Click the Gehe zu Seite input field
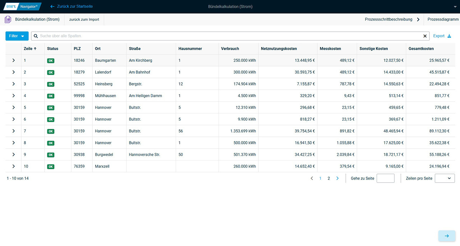Screen dimensions: 460x246 (x=385, y=178)
